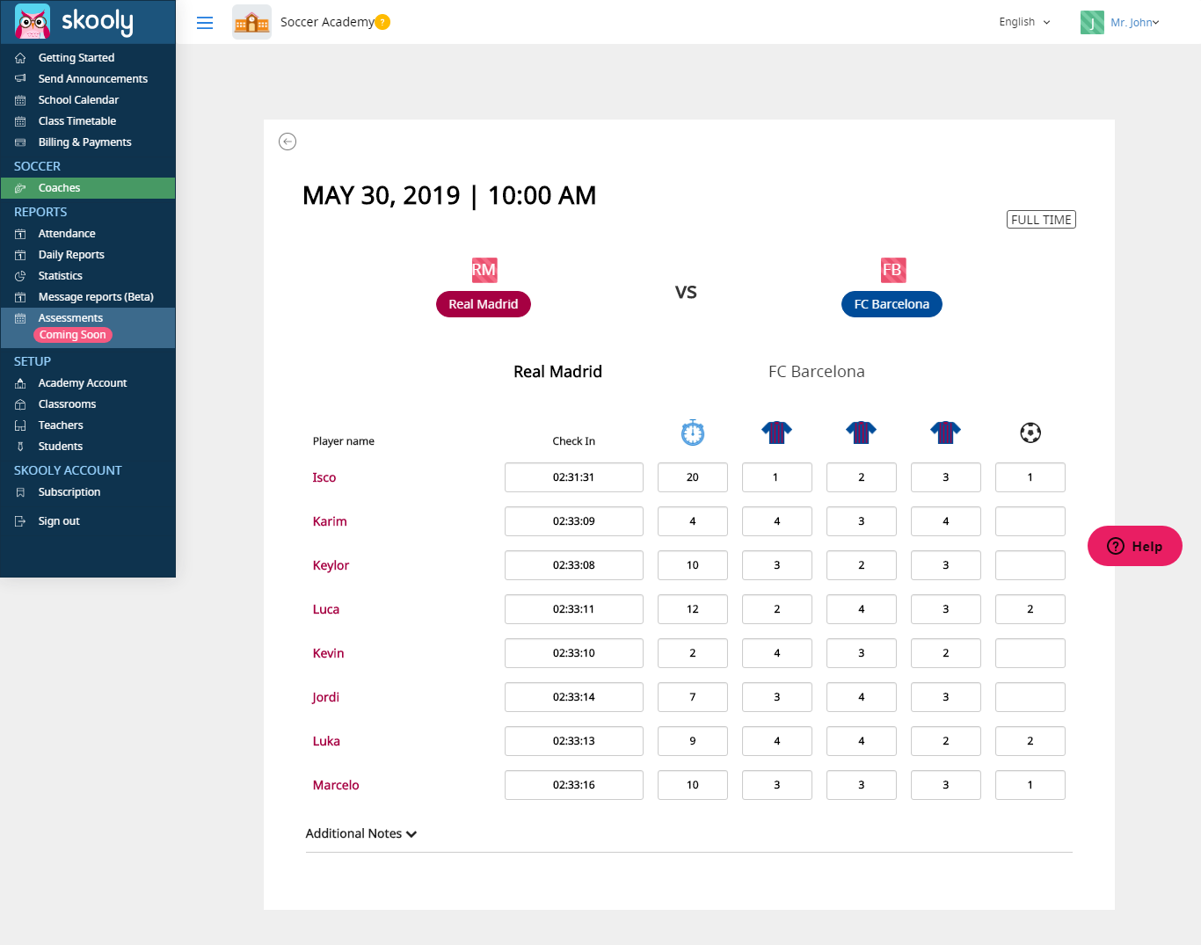
Task: Open player Marcelo's profile link
Action: coord(336,785)
